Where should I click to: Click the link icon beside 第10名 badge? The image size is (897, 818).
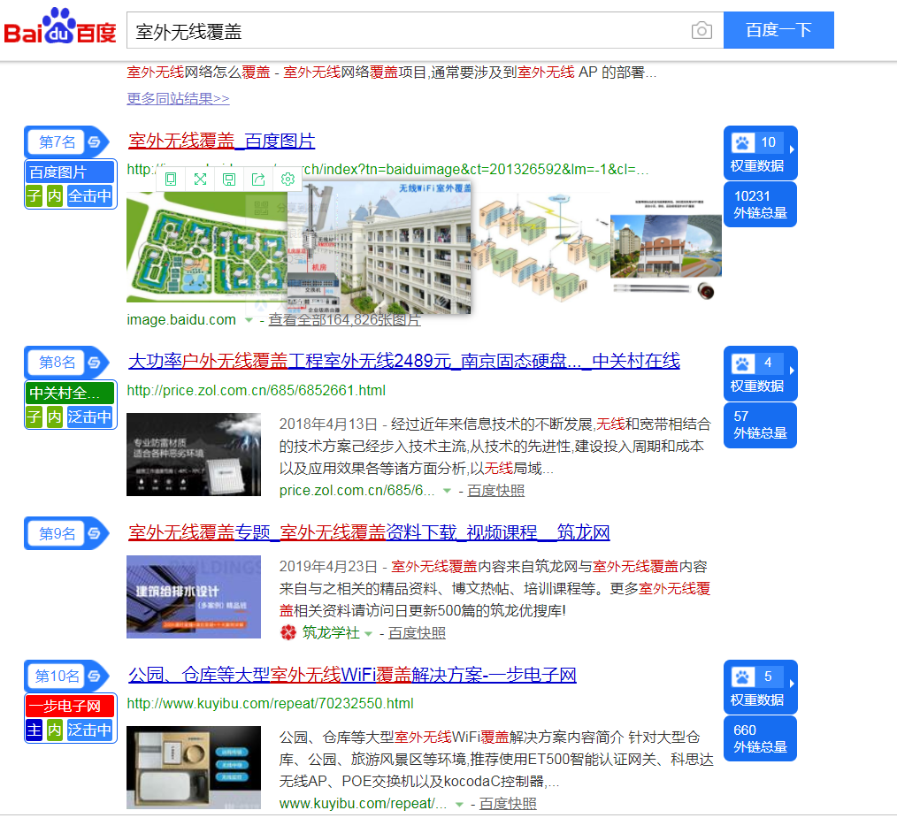point(95,676)
